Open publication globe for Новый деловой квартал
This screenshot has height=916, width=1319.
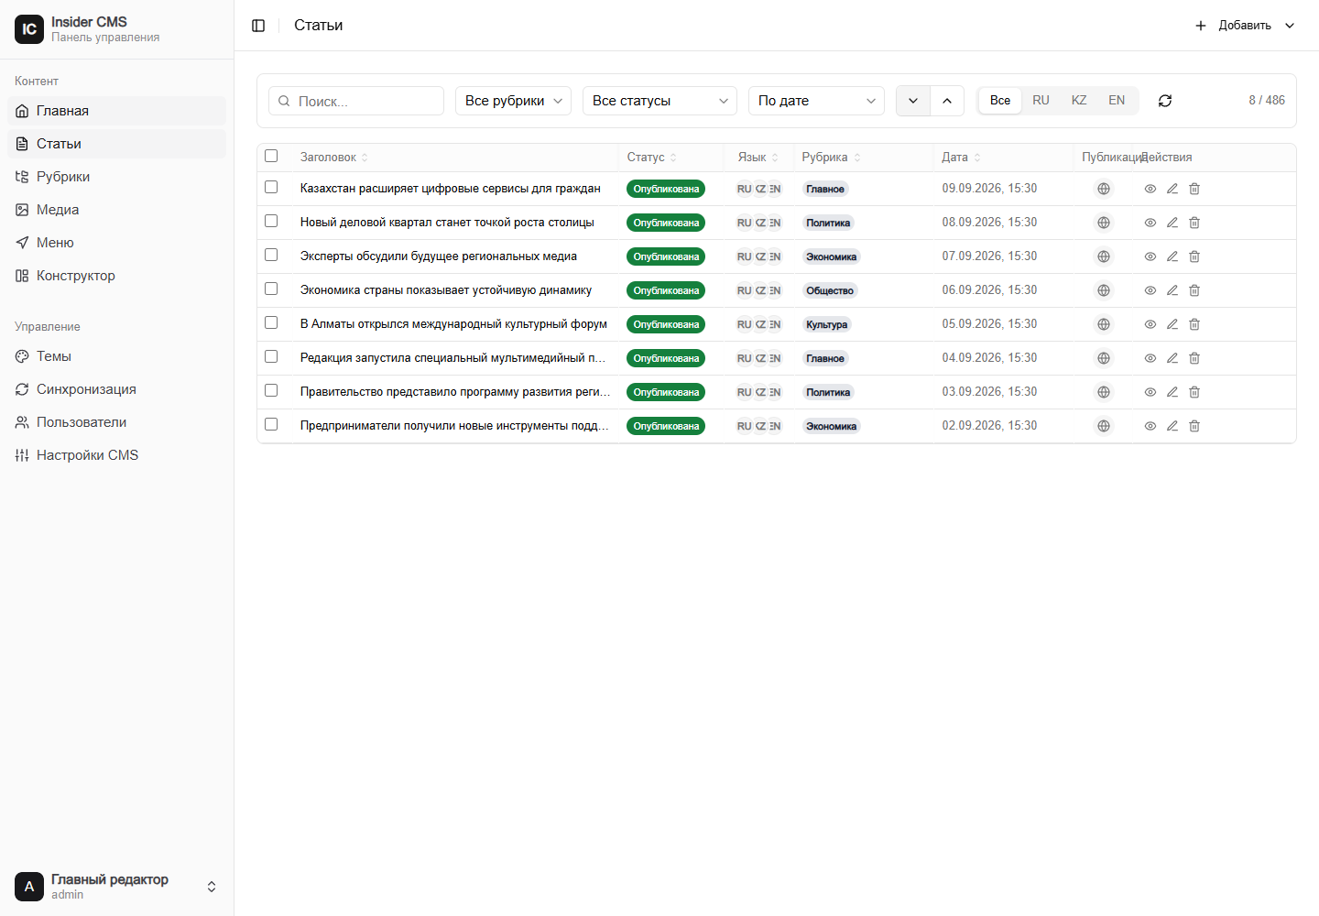click(x=1104, y=223)
